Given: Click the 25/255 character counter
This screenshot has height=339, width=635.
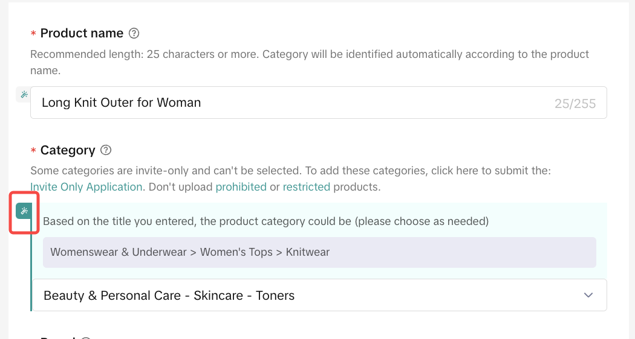Looking at the screenshot, I should click(575, 104).
